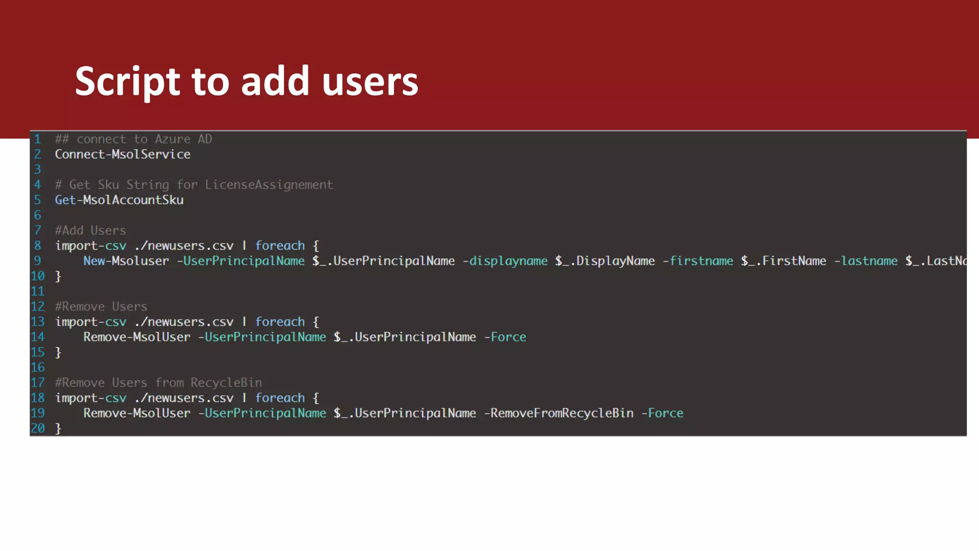Click 'foreach' keyword on line 18
979x551 pixels.
click(x=280, y=398)
